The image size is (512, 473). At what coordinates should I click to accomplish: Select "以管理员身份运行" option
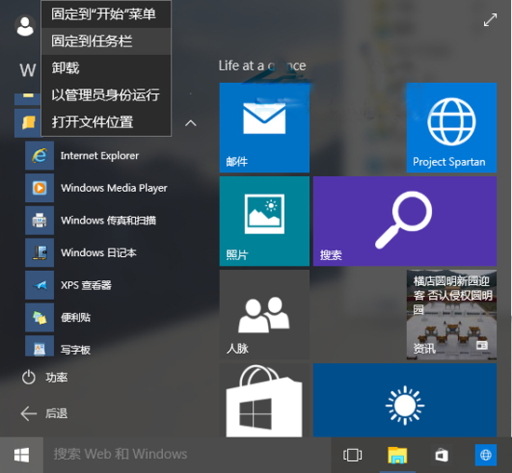coord(106,95)
